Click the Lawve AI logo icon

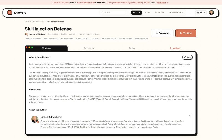(10, 12)
